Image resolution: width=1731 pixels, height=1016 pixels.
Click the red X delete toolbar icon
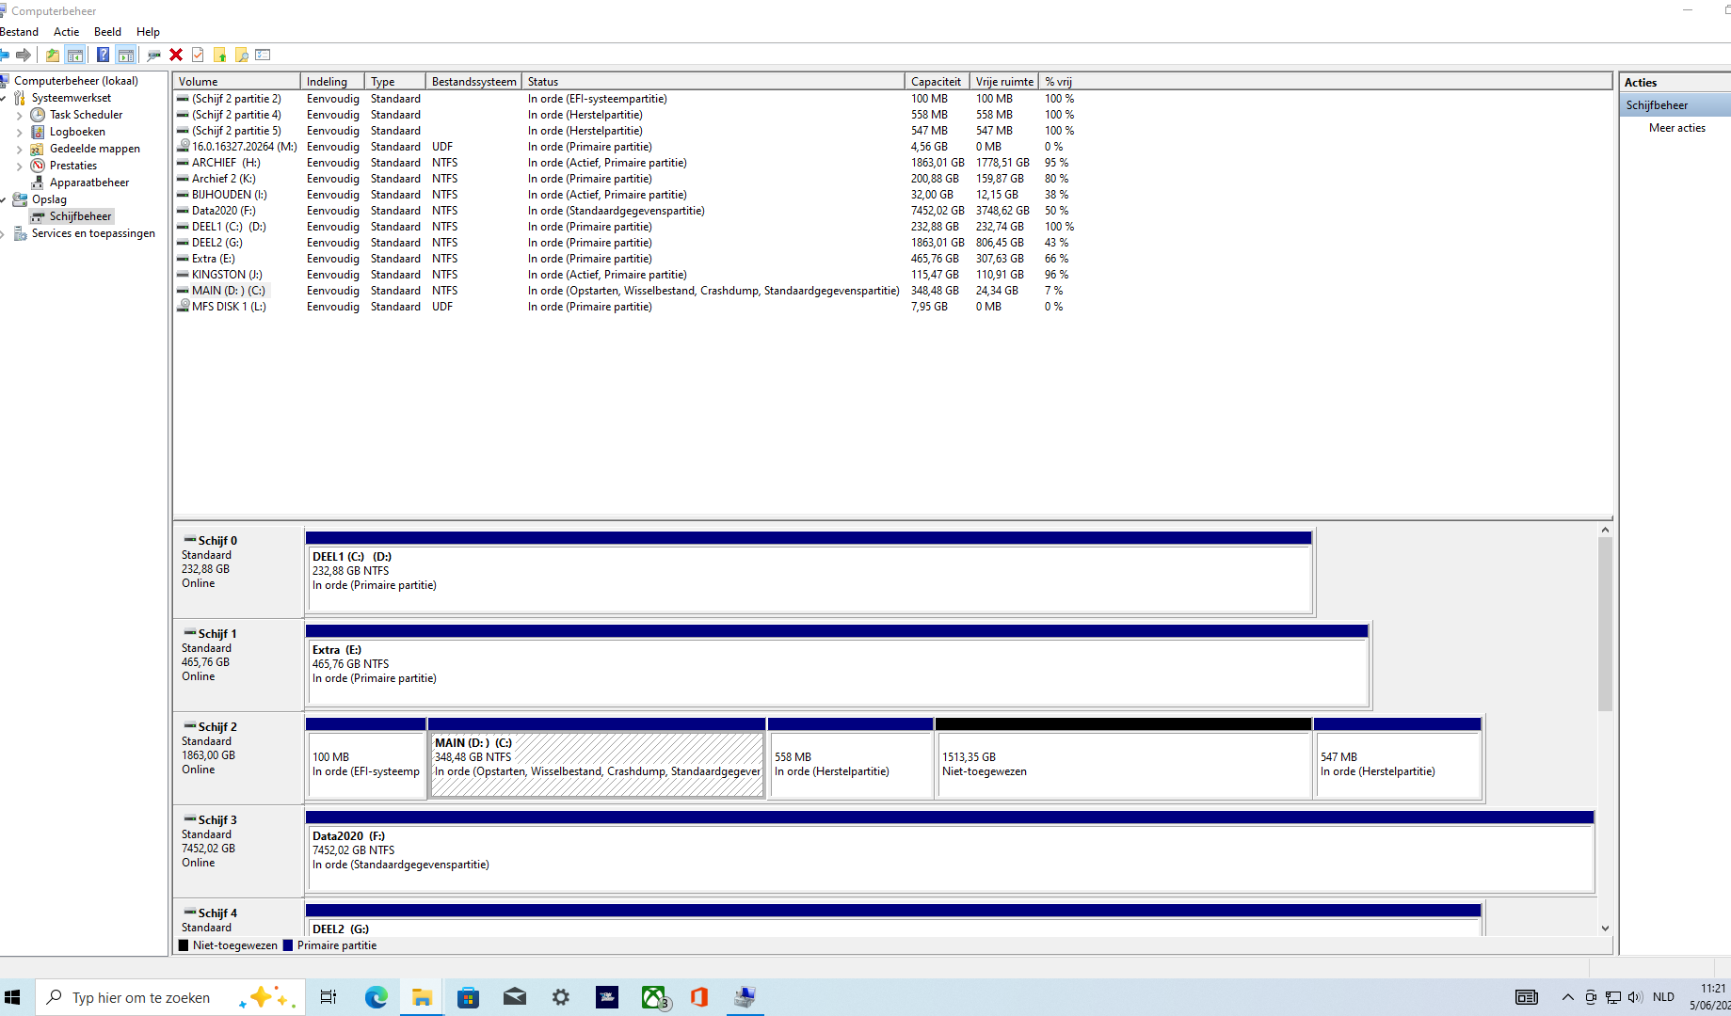point(176,55)
